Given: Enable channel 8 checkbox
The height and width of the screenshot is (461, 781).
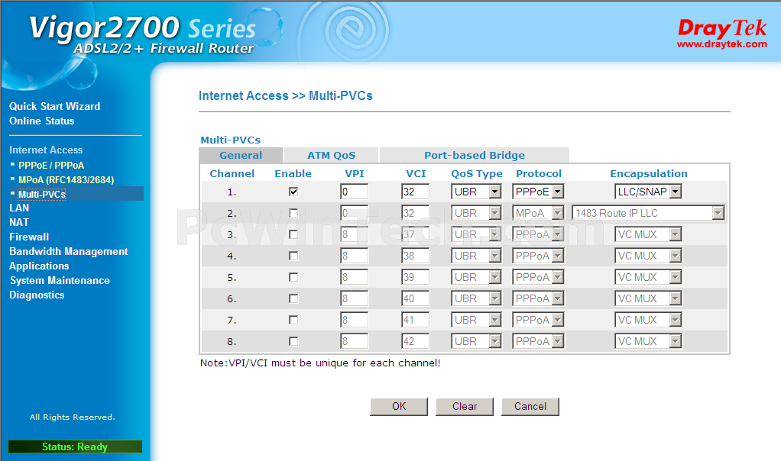Looking at the screenshot, I should click(x=293, y=341).
